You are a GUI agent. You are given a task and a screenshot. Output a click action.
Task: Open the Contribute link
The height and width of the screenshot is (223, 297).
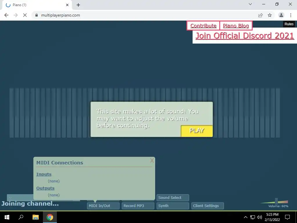pos(203,26)
